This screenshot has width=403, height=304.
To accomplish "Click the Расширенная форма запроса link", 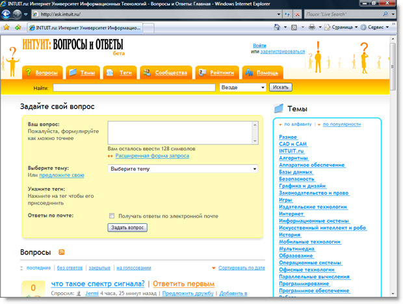I will pyautogui.click(x=152, y=156).
